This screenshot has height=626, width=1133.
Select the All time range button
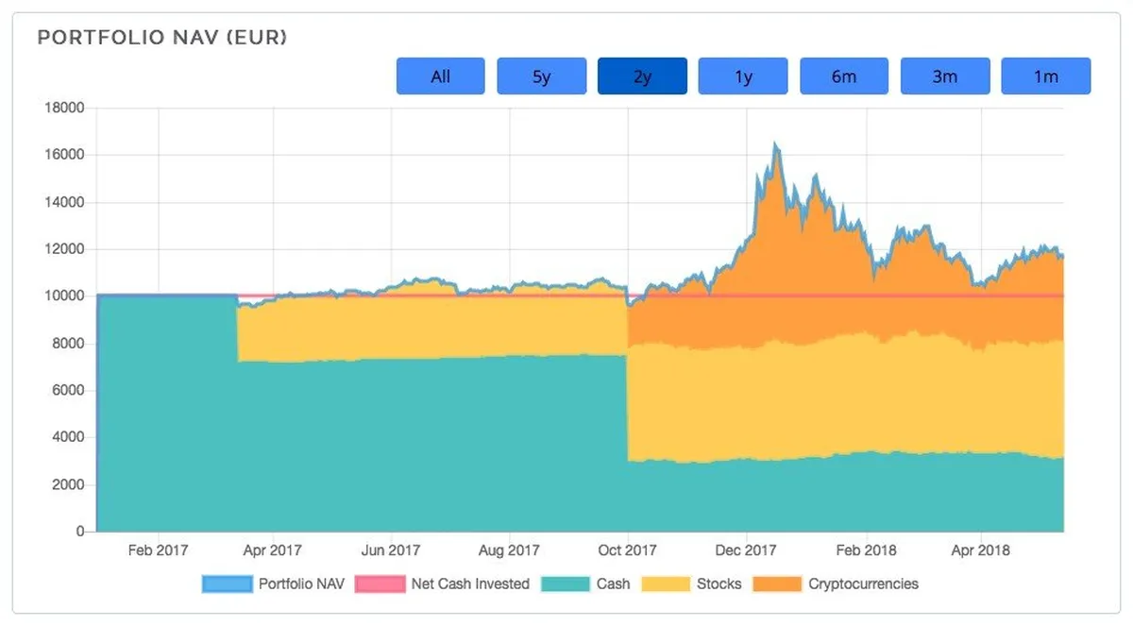pos(440,76)
